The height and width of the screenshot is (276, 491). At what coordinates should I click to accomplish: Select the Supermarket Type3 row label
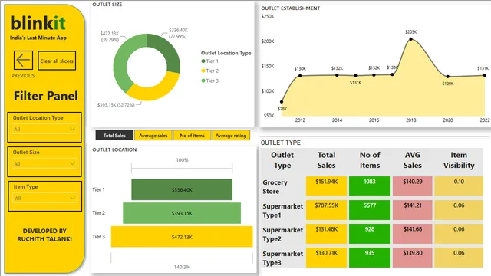tap(283, 258)
